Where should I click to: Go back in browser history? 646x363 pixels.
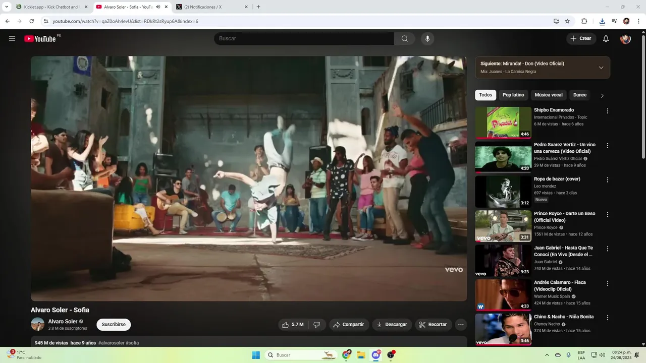(7, 21)
